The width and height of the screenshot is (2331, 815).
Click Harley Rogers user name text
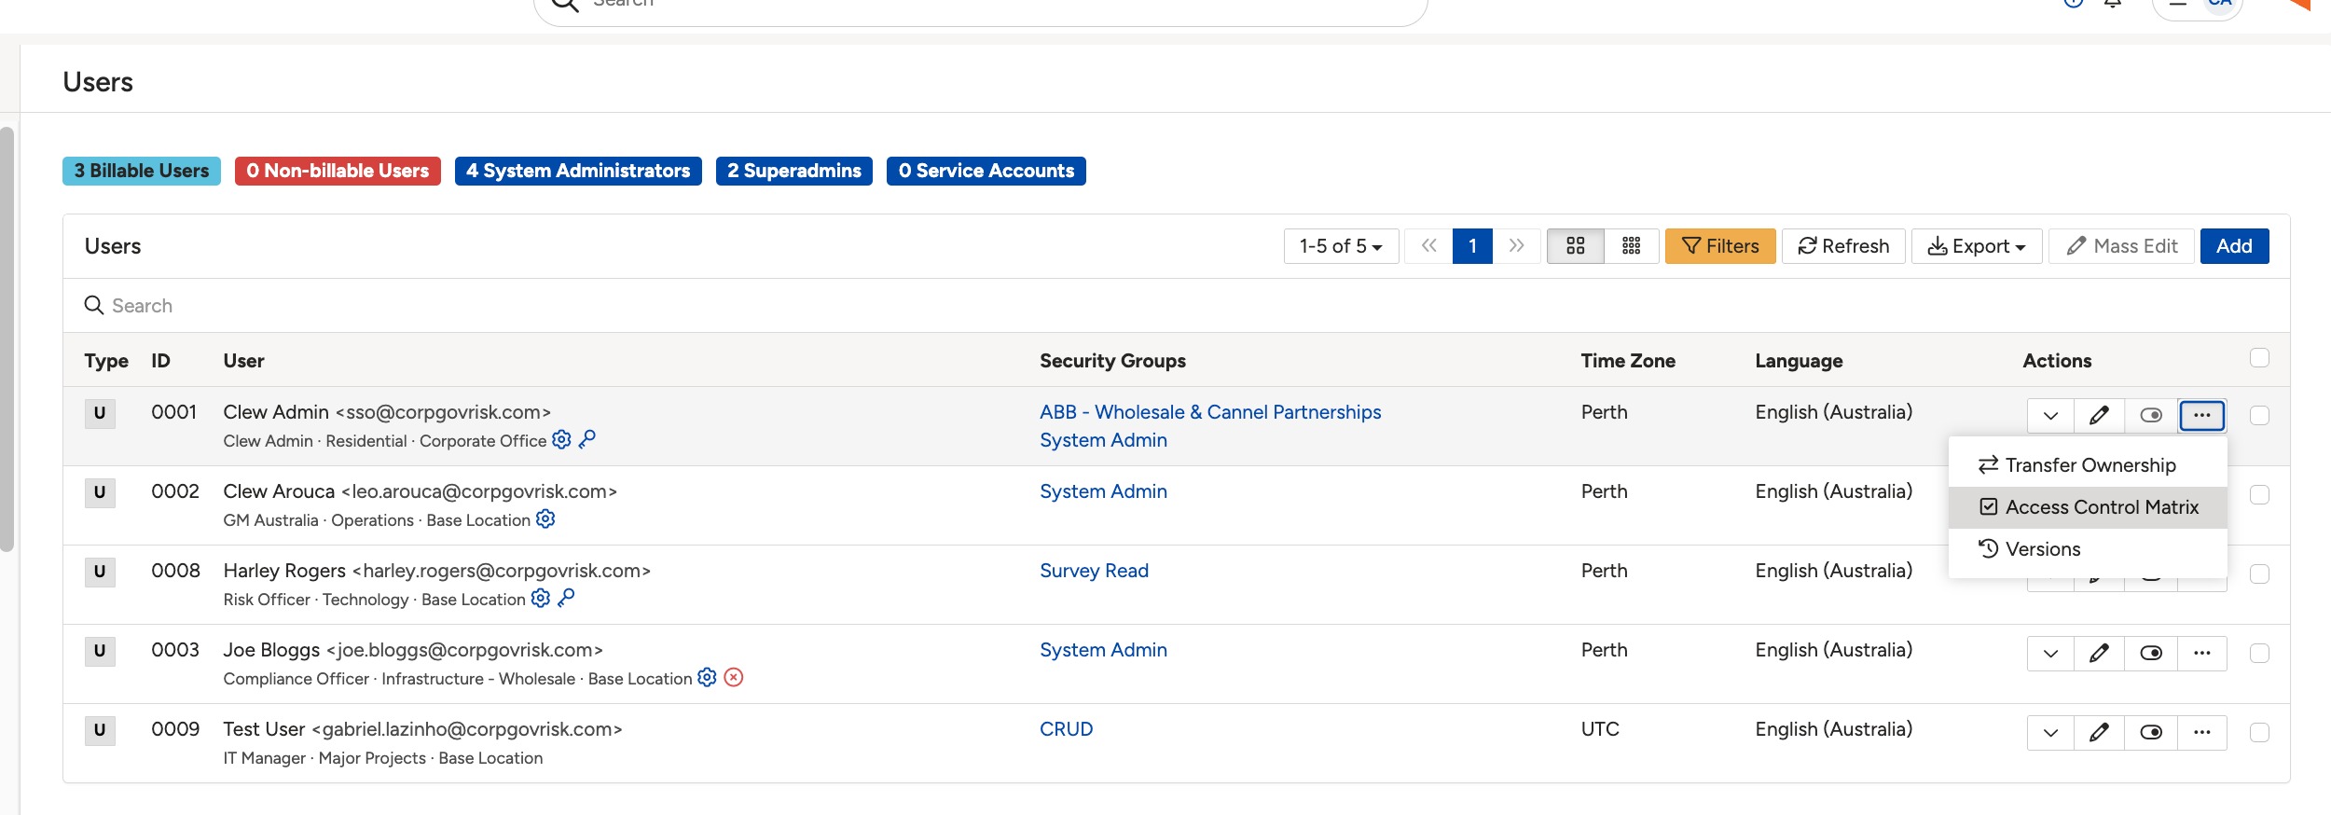pos(284,571)
